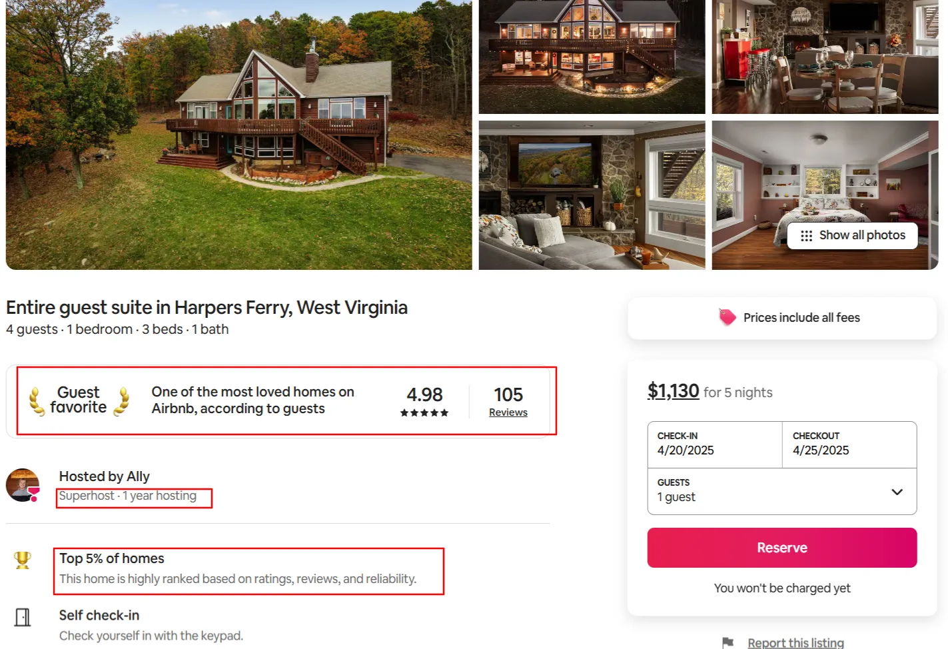Click the trophy icon beside Top 5% of homes

point(23,560)
